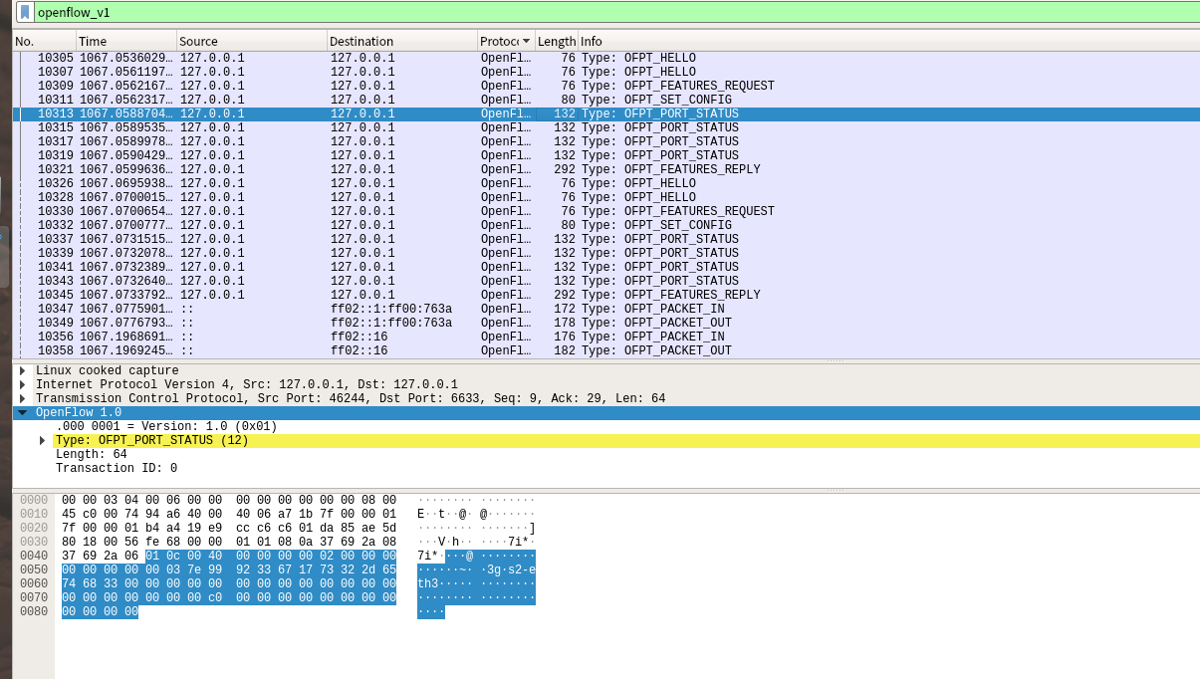Select packet 10341 OFPT_PORT_STATUS row
Screen dimensions: 1200x679
click(606, 267)
